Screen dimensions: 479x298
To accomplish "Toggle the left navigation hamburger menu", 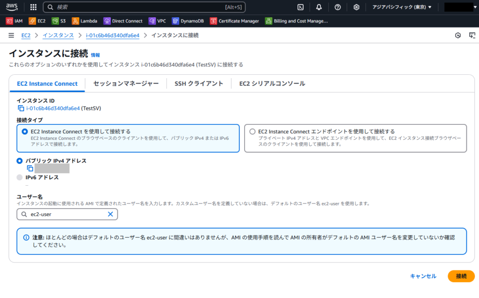I will 11,36.
